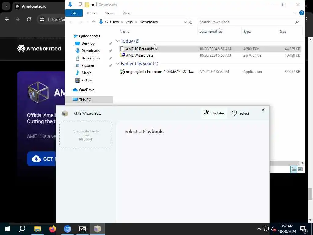Open the Windows Start menu
Image resolution: width=313 pixels, height=235 pixels.
click(x=7, y=229)
